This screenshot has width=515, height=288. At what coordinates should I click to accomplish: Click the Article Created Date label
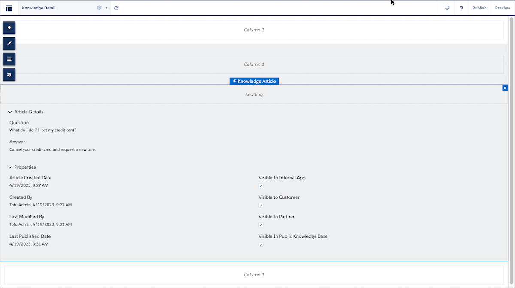pyautogui.click(x=30, y=178)
